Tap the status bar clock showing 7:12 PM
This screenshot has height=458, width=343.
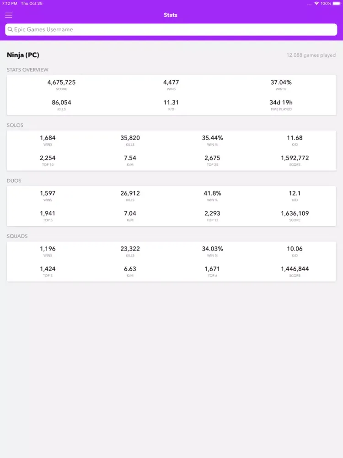click(x=10, y=4)
